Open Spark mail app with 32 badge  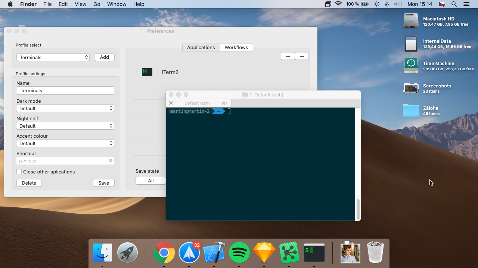coord(189,253)
